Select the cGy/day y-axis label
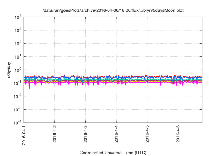This screenshot has height=156, width=223. point(9,70)
